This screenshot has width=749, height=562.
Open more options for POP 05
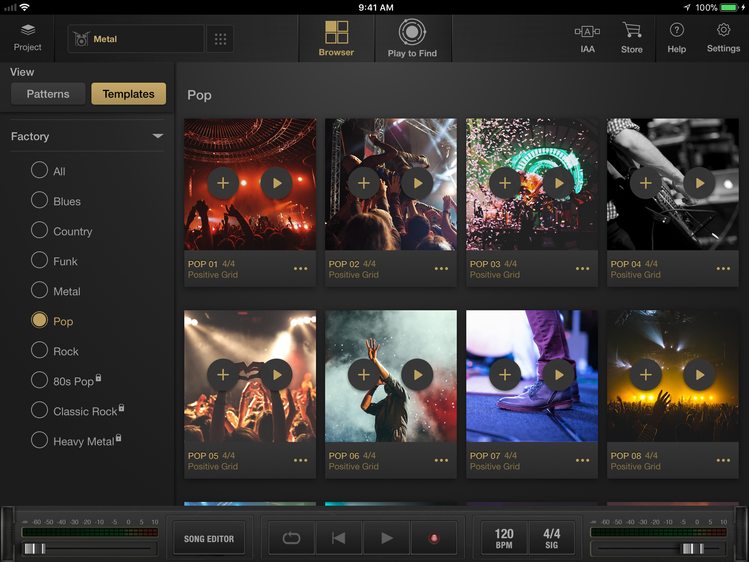click(x=301, y=460)
